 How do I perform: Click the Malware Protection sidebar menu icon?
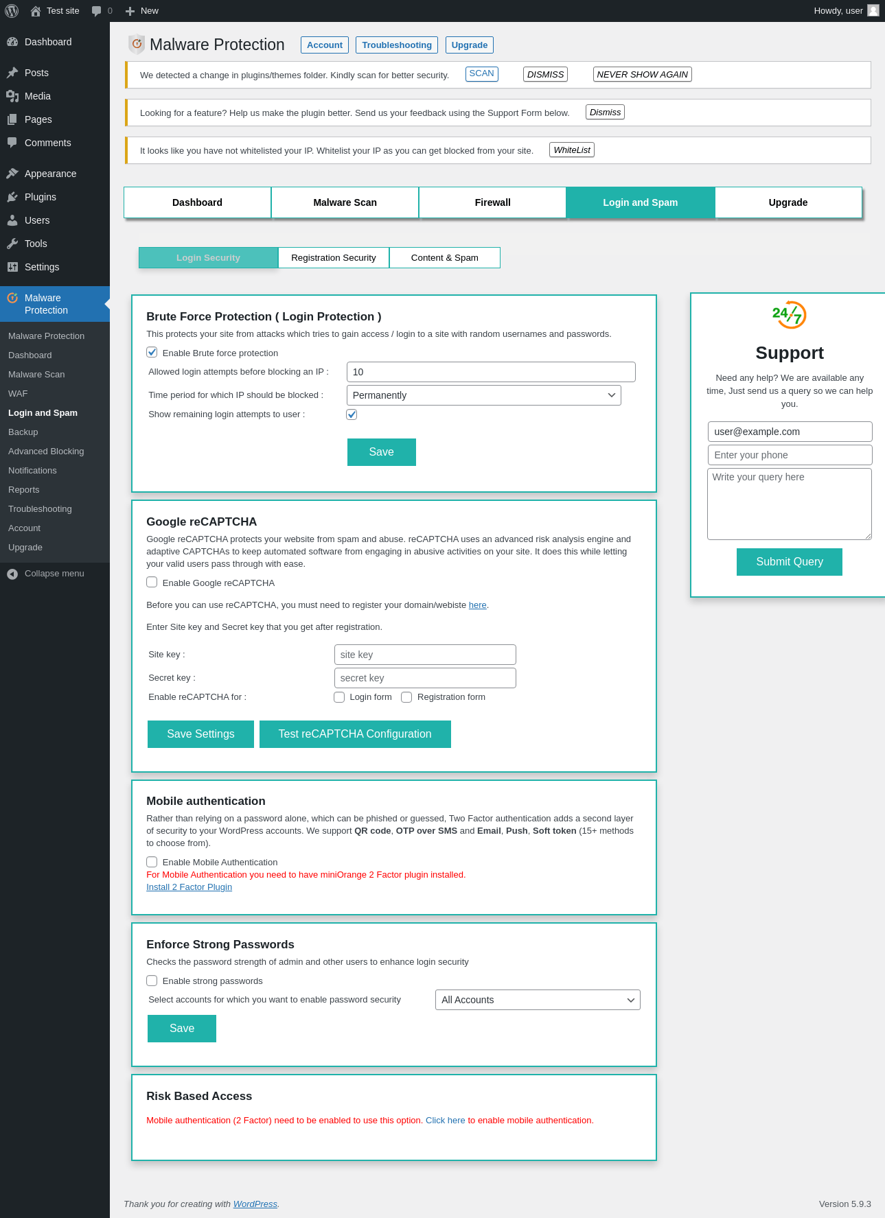pos(12,298)
